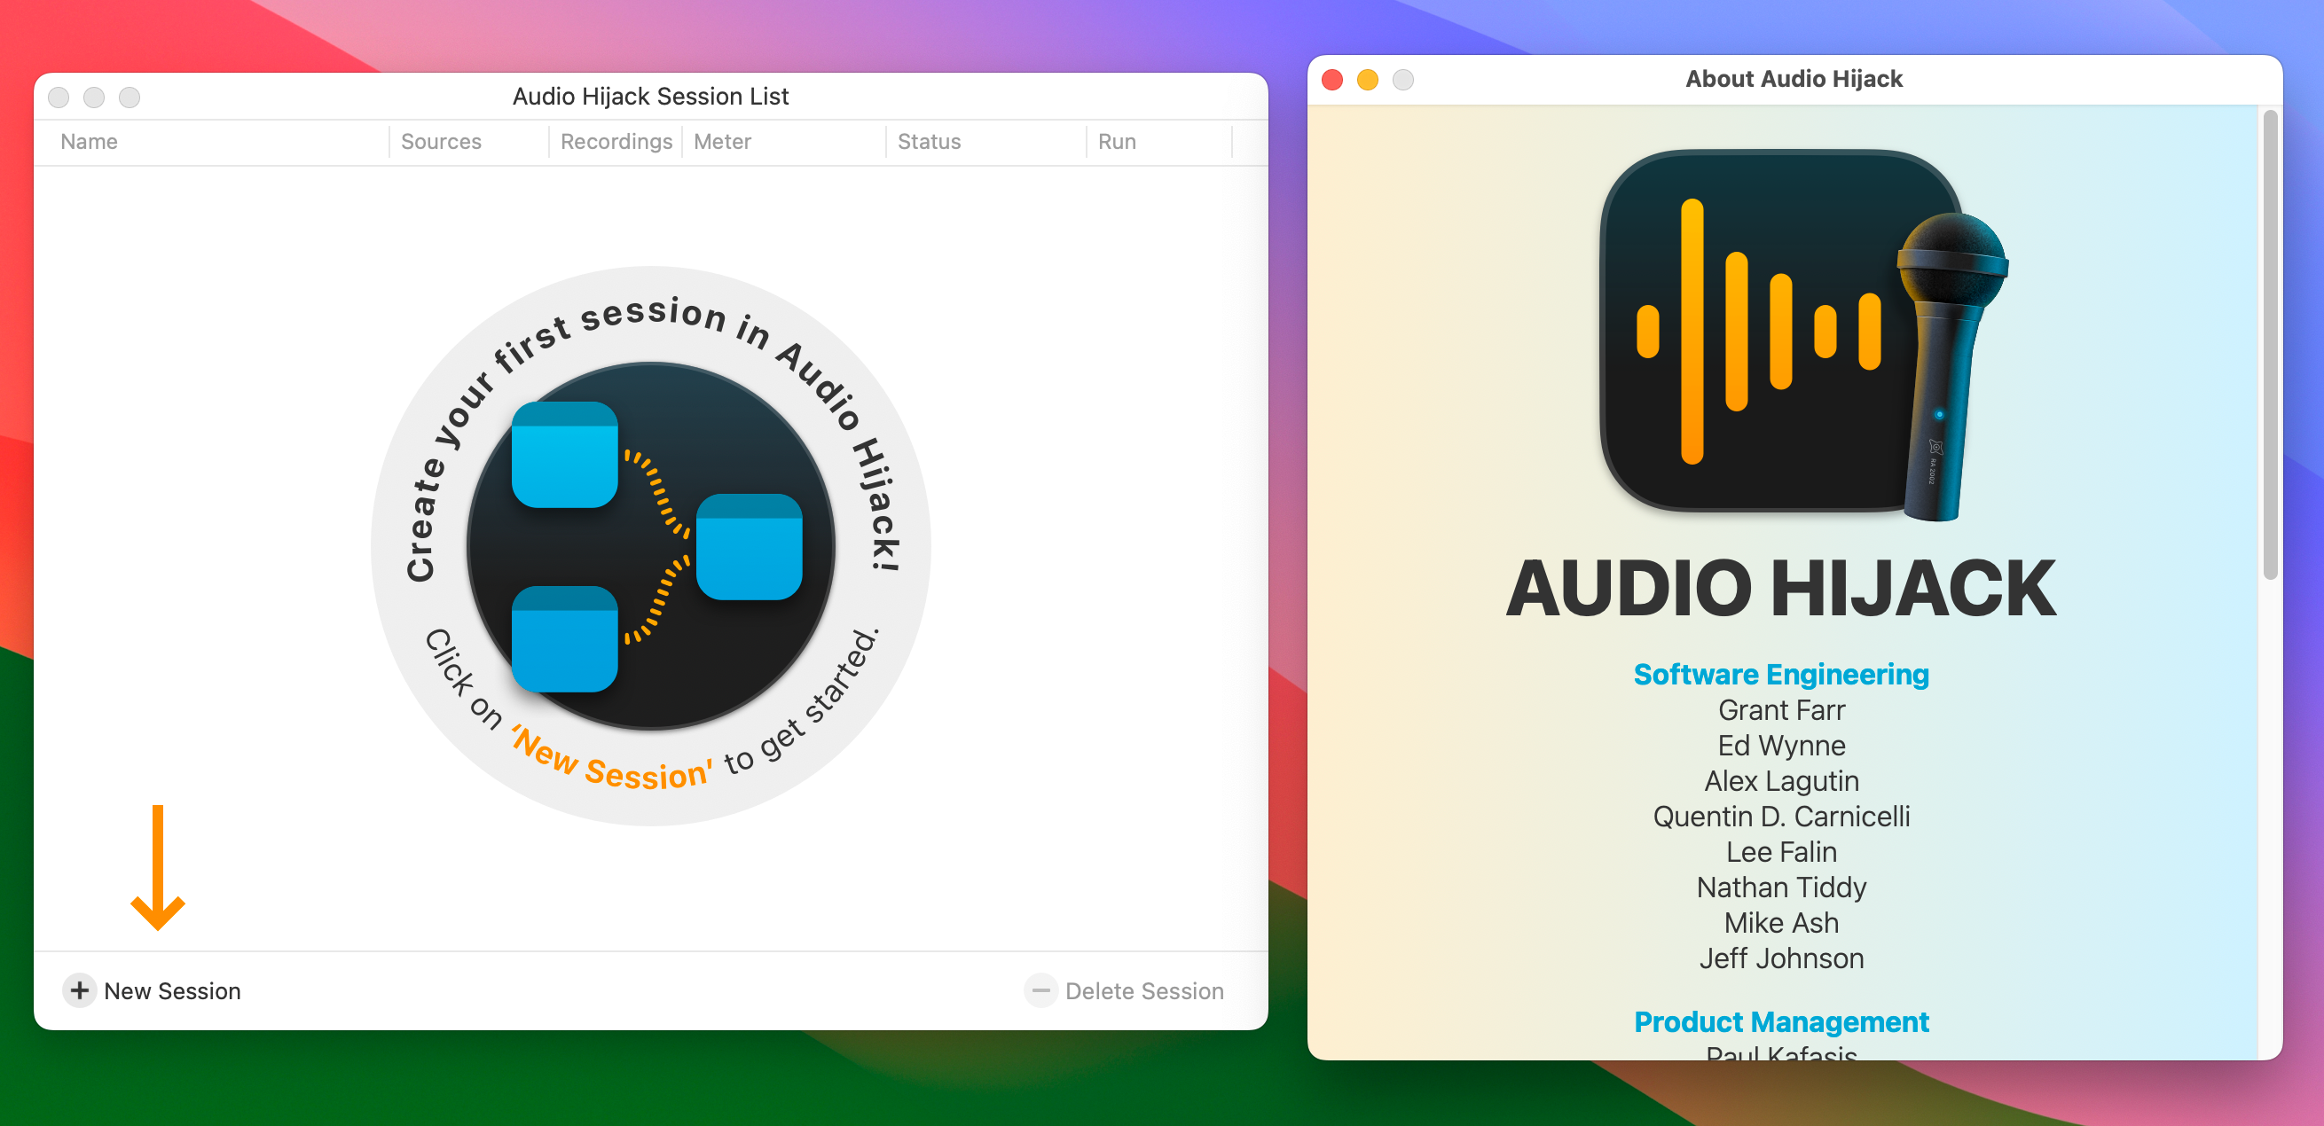Click the 'About Audio Hijack' title bar
Viewport: 2324px width, 1126px height.
coord(1794,78)
